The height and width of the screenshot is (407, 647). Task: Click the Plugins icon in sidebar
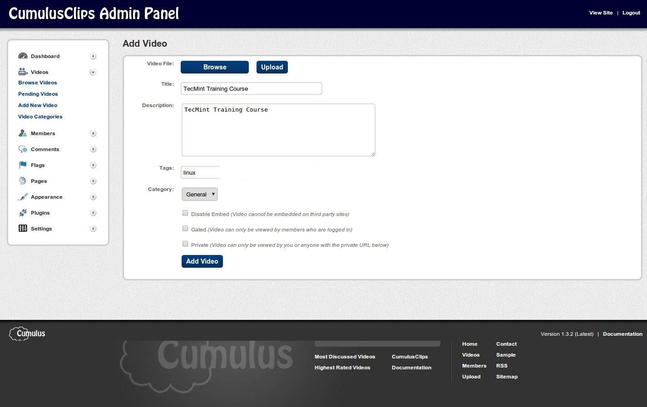click(23, 213)
